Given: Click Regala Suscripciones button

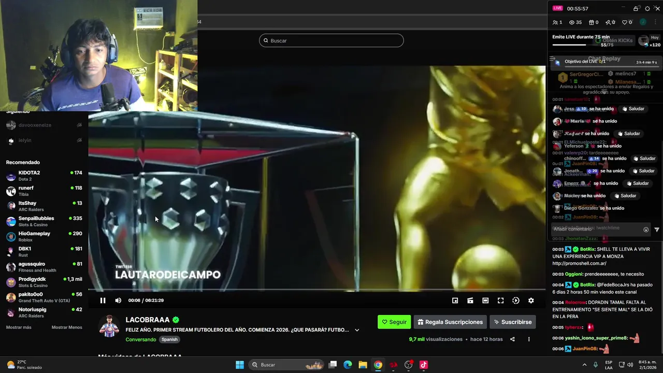Looking at the screenshot, I should (450, 322).
